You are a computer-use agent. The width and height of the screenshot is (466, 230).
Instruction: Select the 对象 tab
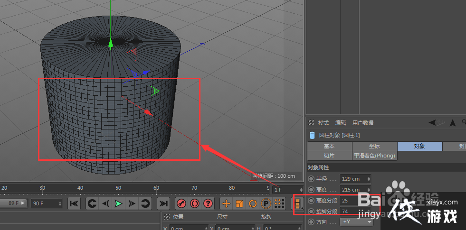coord(419,147)
